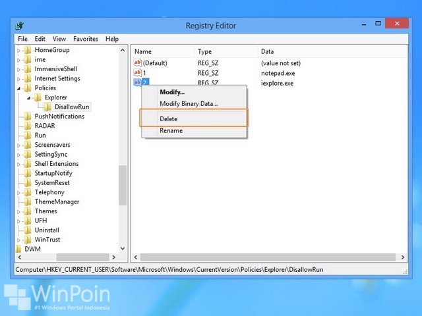Click the Data column header
This screenshot has height=316, width=422.
332,51
